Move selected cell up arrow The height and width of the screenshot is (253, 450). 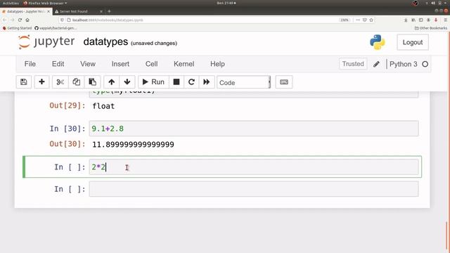tap(112, 82)
